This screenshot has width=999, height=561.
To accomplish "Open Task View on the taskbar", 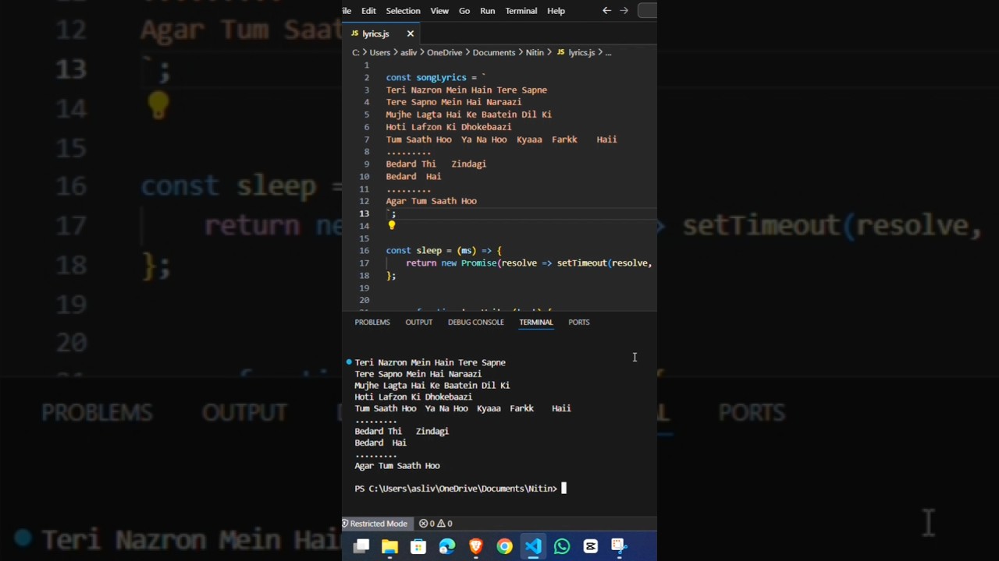I will tap(361, 547).
